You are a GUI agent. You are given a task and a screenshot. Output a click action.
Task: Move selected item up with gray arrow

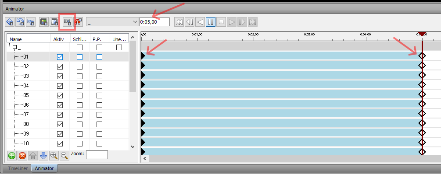[x=33, y=156]
